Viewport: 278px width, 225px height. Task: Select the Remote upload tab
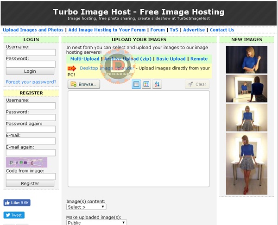click(x=199, y=59)
